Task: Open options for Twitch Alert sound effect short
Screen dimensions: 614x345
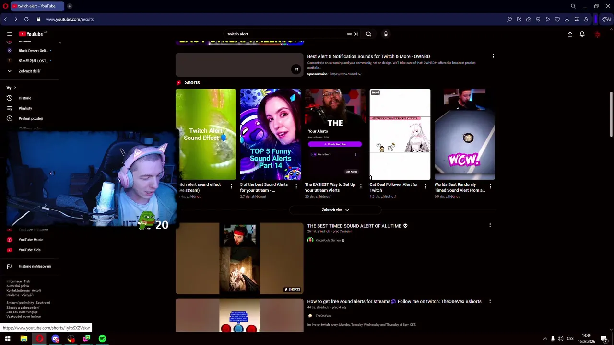Action: pyautogui.click(x=231, y=186)
